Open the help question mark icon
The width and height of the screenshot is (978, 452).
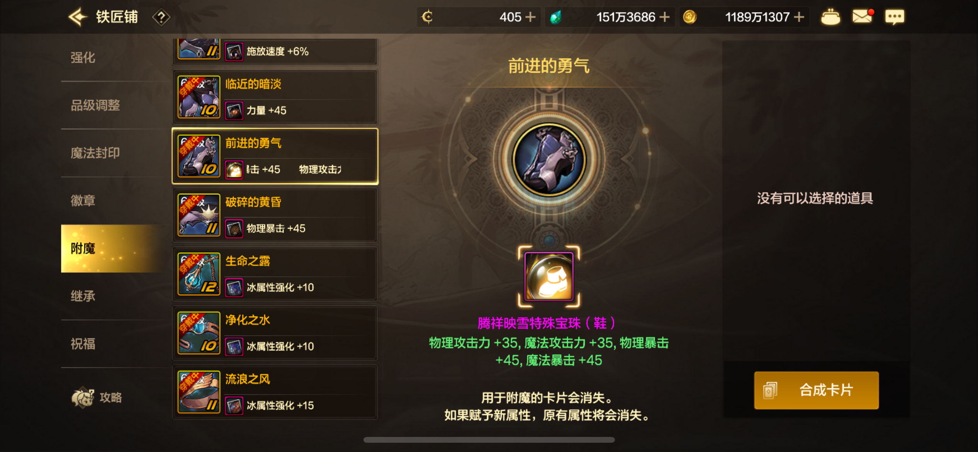click(161, 17)
